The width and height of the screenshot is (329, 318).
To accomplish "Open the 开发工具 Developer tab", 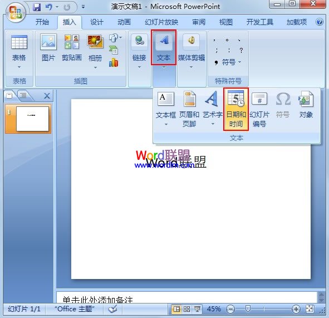I will point(260,22).
